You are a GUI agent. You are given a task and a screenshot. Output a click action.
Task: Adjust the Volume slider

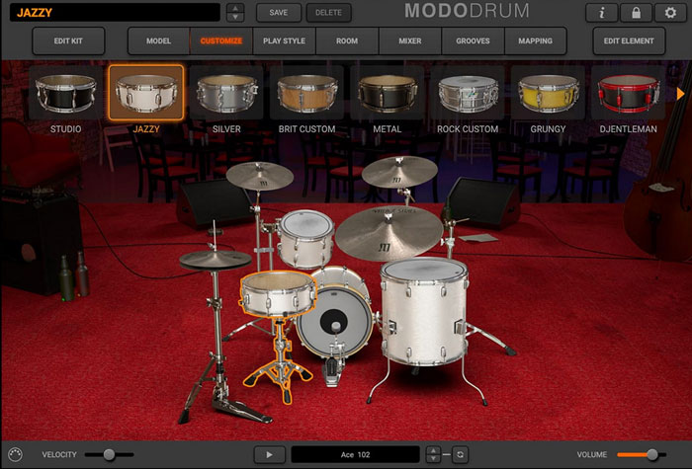click(651, 454)
